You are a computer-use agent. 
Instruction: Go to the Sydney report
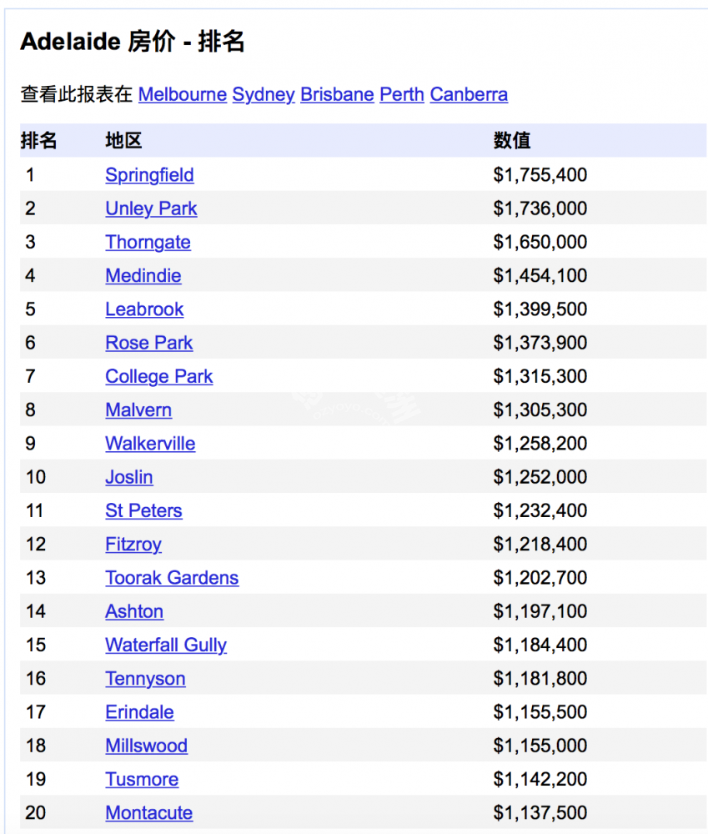263,94
